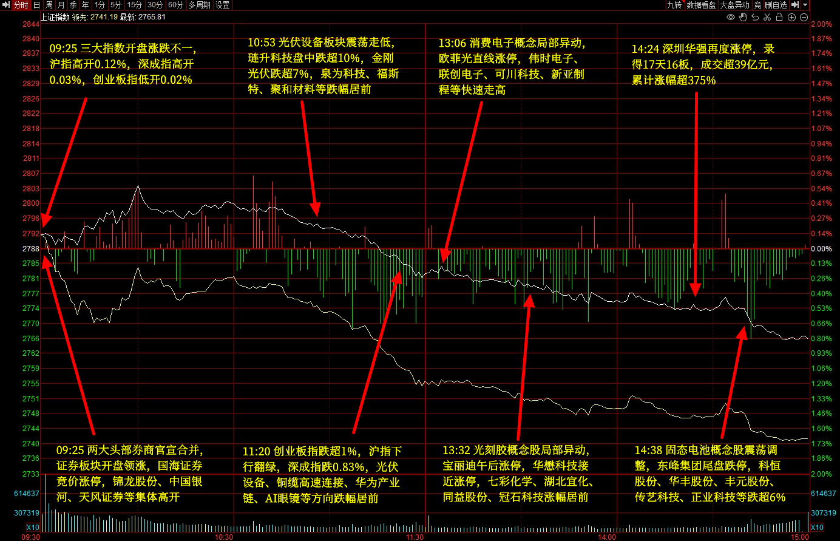
Task: Toggle the eye visibility icon
Action: tap(731, 17)
